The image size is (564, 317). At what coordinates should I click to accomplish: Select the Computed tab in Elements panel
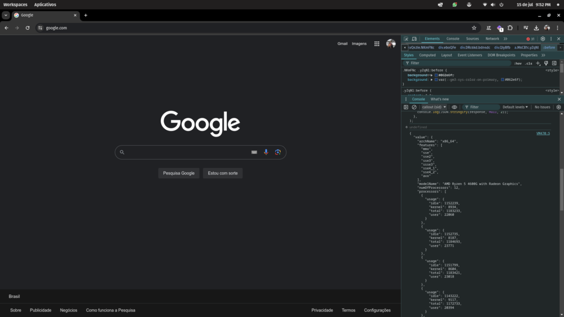[x=427, y=55]
